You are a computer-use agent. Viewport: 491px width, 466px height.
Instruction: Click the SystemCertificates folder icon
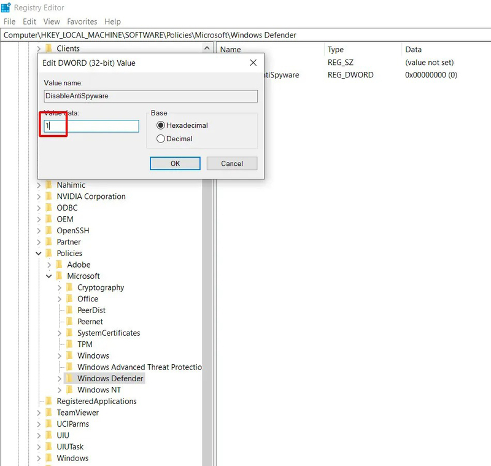[69, 333]
